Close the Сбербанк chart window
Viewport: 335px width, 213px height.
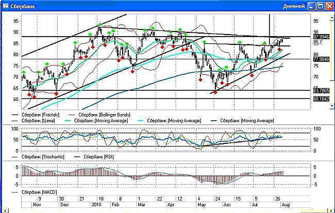coord(329,6)
